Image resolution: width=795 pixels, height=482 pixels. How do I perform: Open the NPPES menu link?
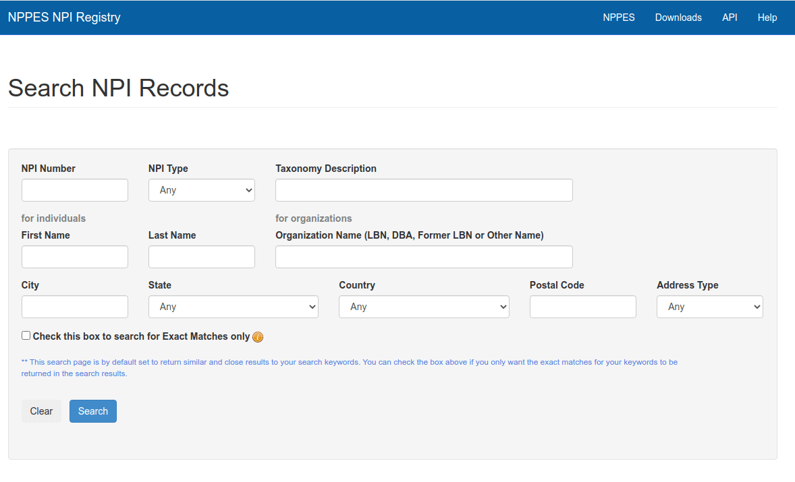[618, 18]
